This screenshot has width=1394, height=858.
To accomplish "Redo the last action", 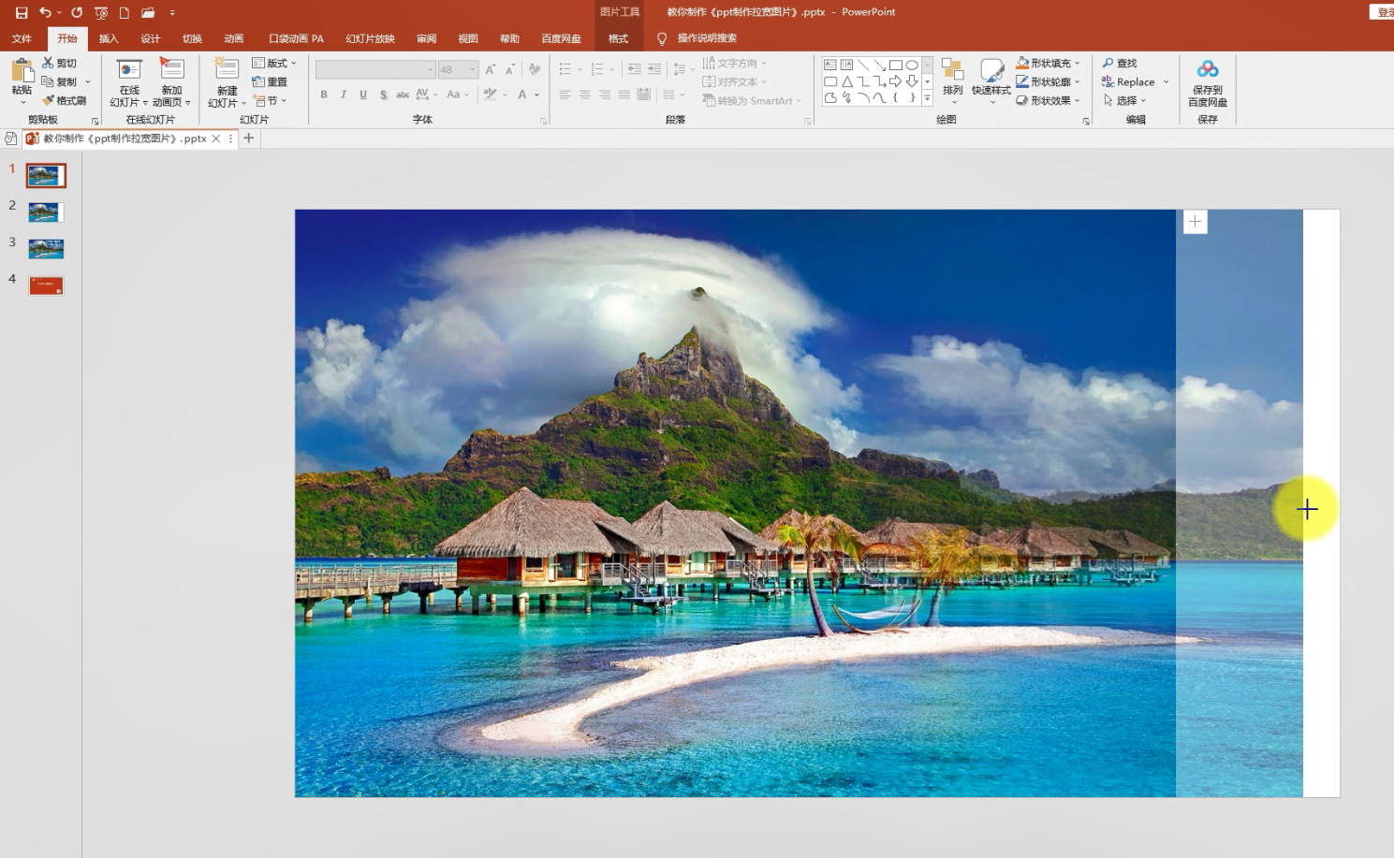I will coord(77,13).
